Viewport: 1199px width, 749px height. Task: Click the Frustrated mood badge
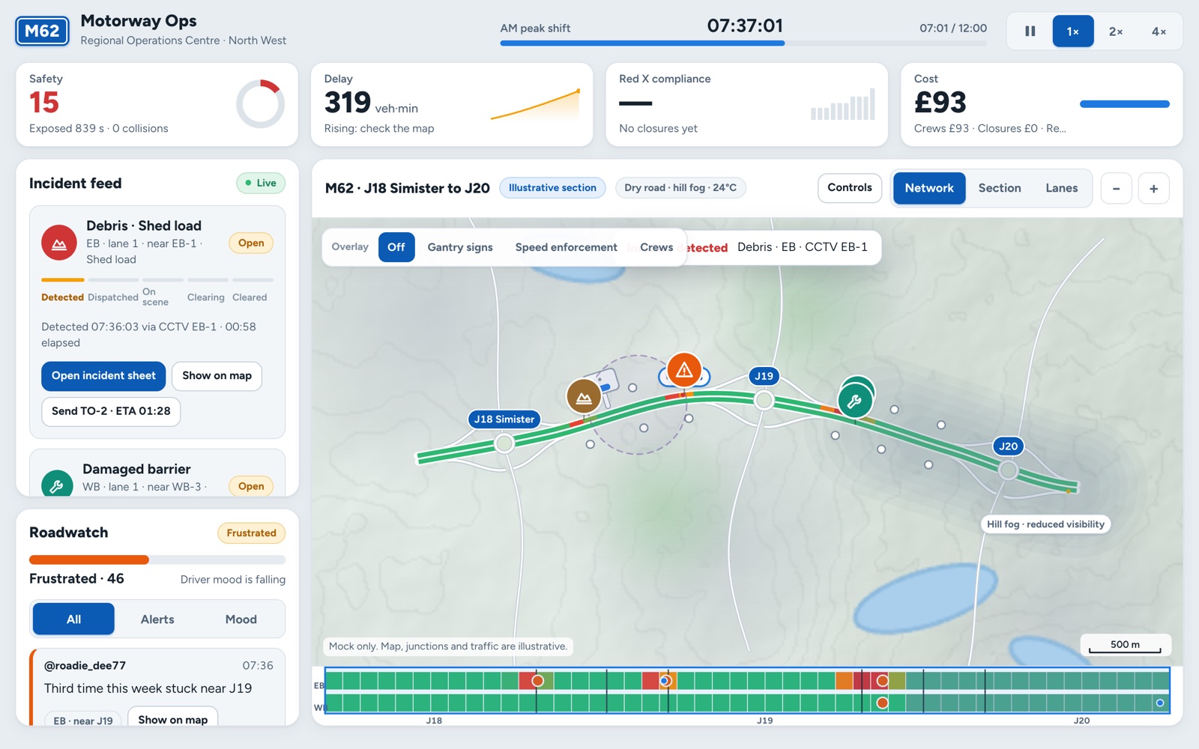[252, 533]
